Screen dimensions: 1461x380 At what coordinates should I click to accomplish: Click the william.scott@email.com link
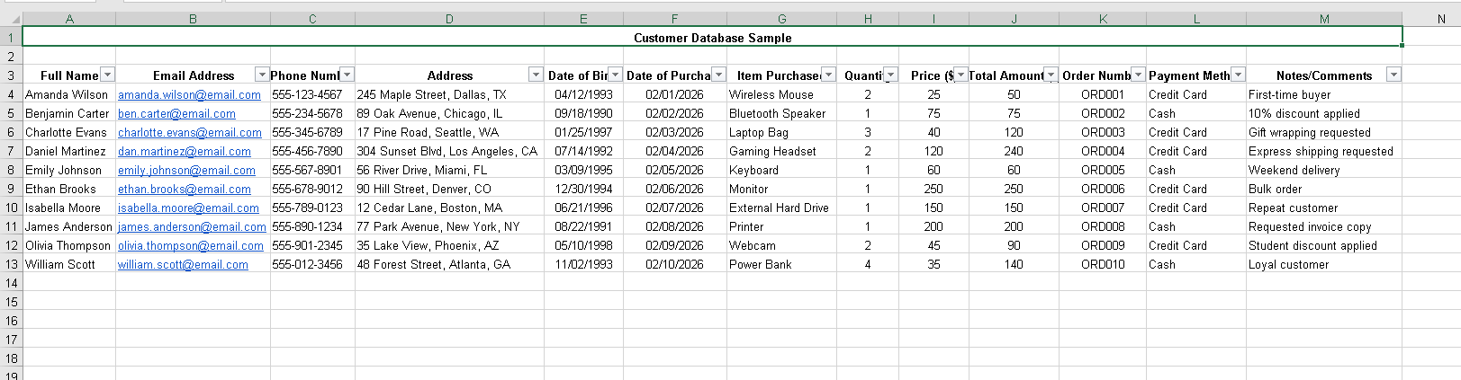[x=183, y=265]
